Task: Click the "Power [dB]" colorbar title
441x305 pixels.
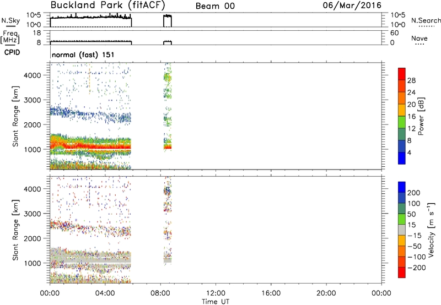Action: pyautogui.click(x=421, y=116)
